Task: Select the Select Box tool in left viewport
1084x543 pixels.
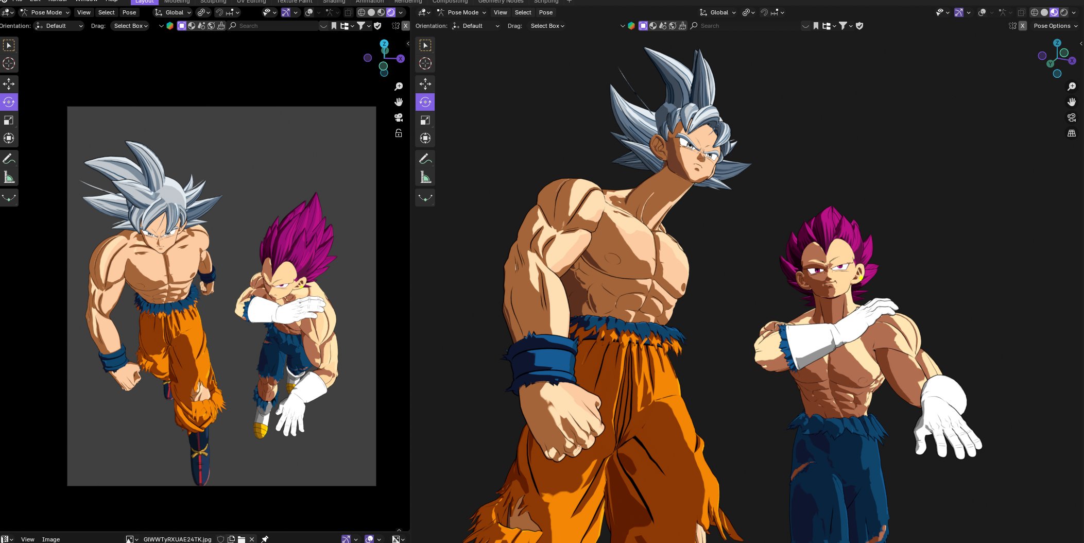Action: 9,46
